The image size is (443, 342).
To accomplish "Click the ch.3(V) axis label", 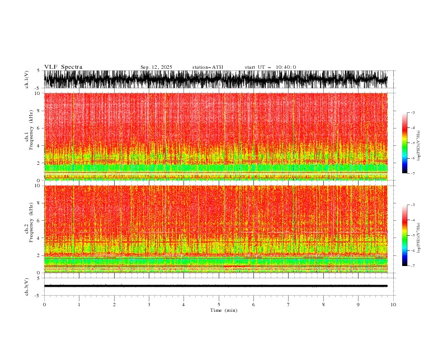I will pos(27,287).
